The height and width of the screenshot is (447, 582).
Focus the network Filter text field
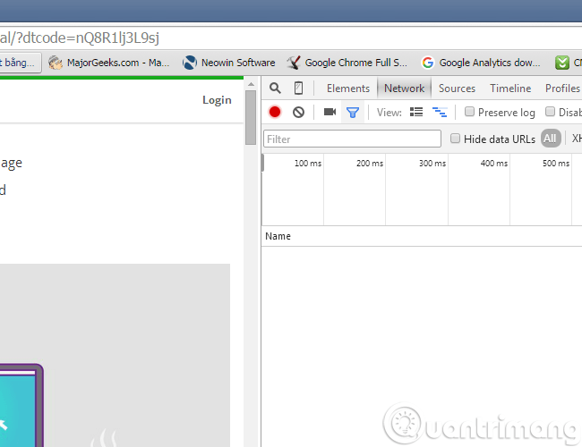[352, 139]
